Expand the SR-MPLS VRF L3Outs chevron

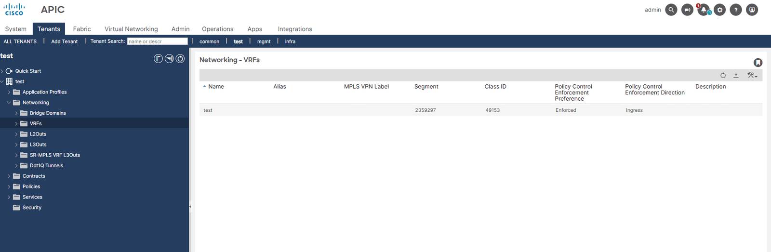16,155
